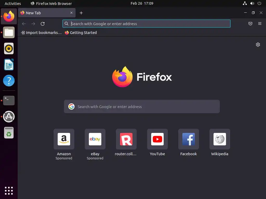
Task: Open network status indicator
Action: 245,3
